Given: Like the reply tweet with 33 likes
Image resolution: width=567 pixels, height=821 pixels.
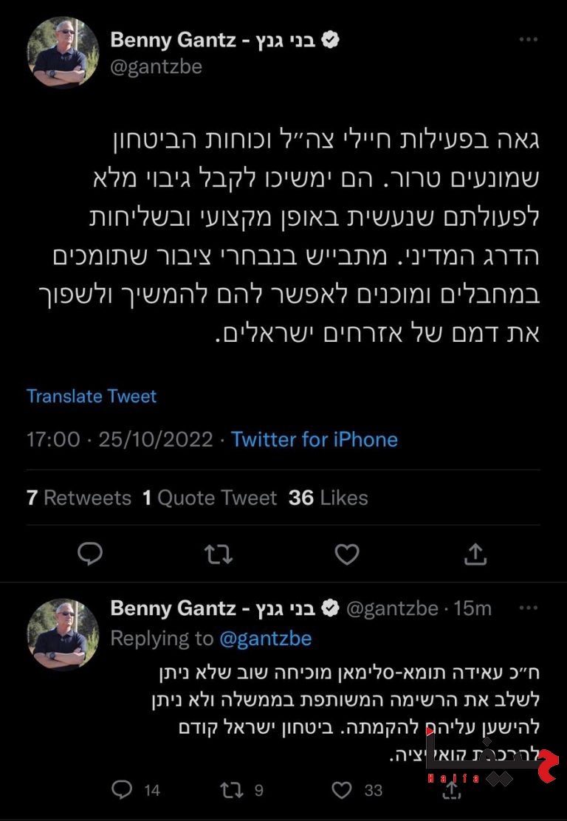Looking at the screenshot, I should [x=342, y=790].
